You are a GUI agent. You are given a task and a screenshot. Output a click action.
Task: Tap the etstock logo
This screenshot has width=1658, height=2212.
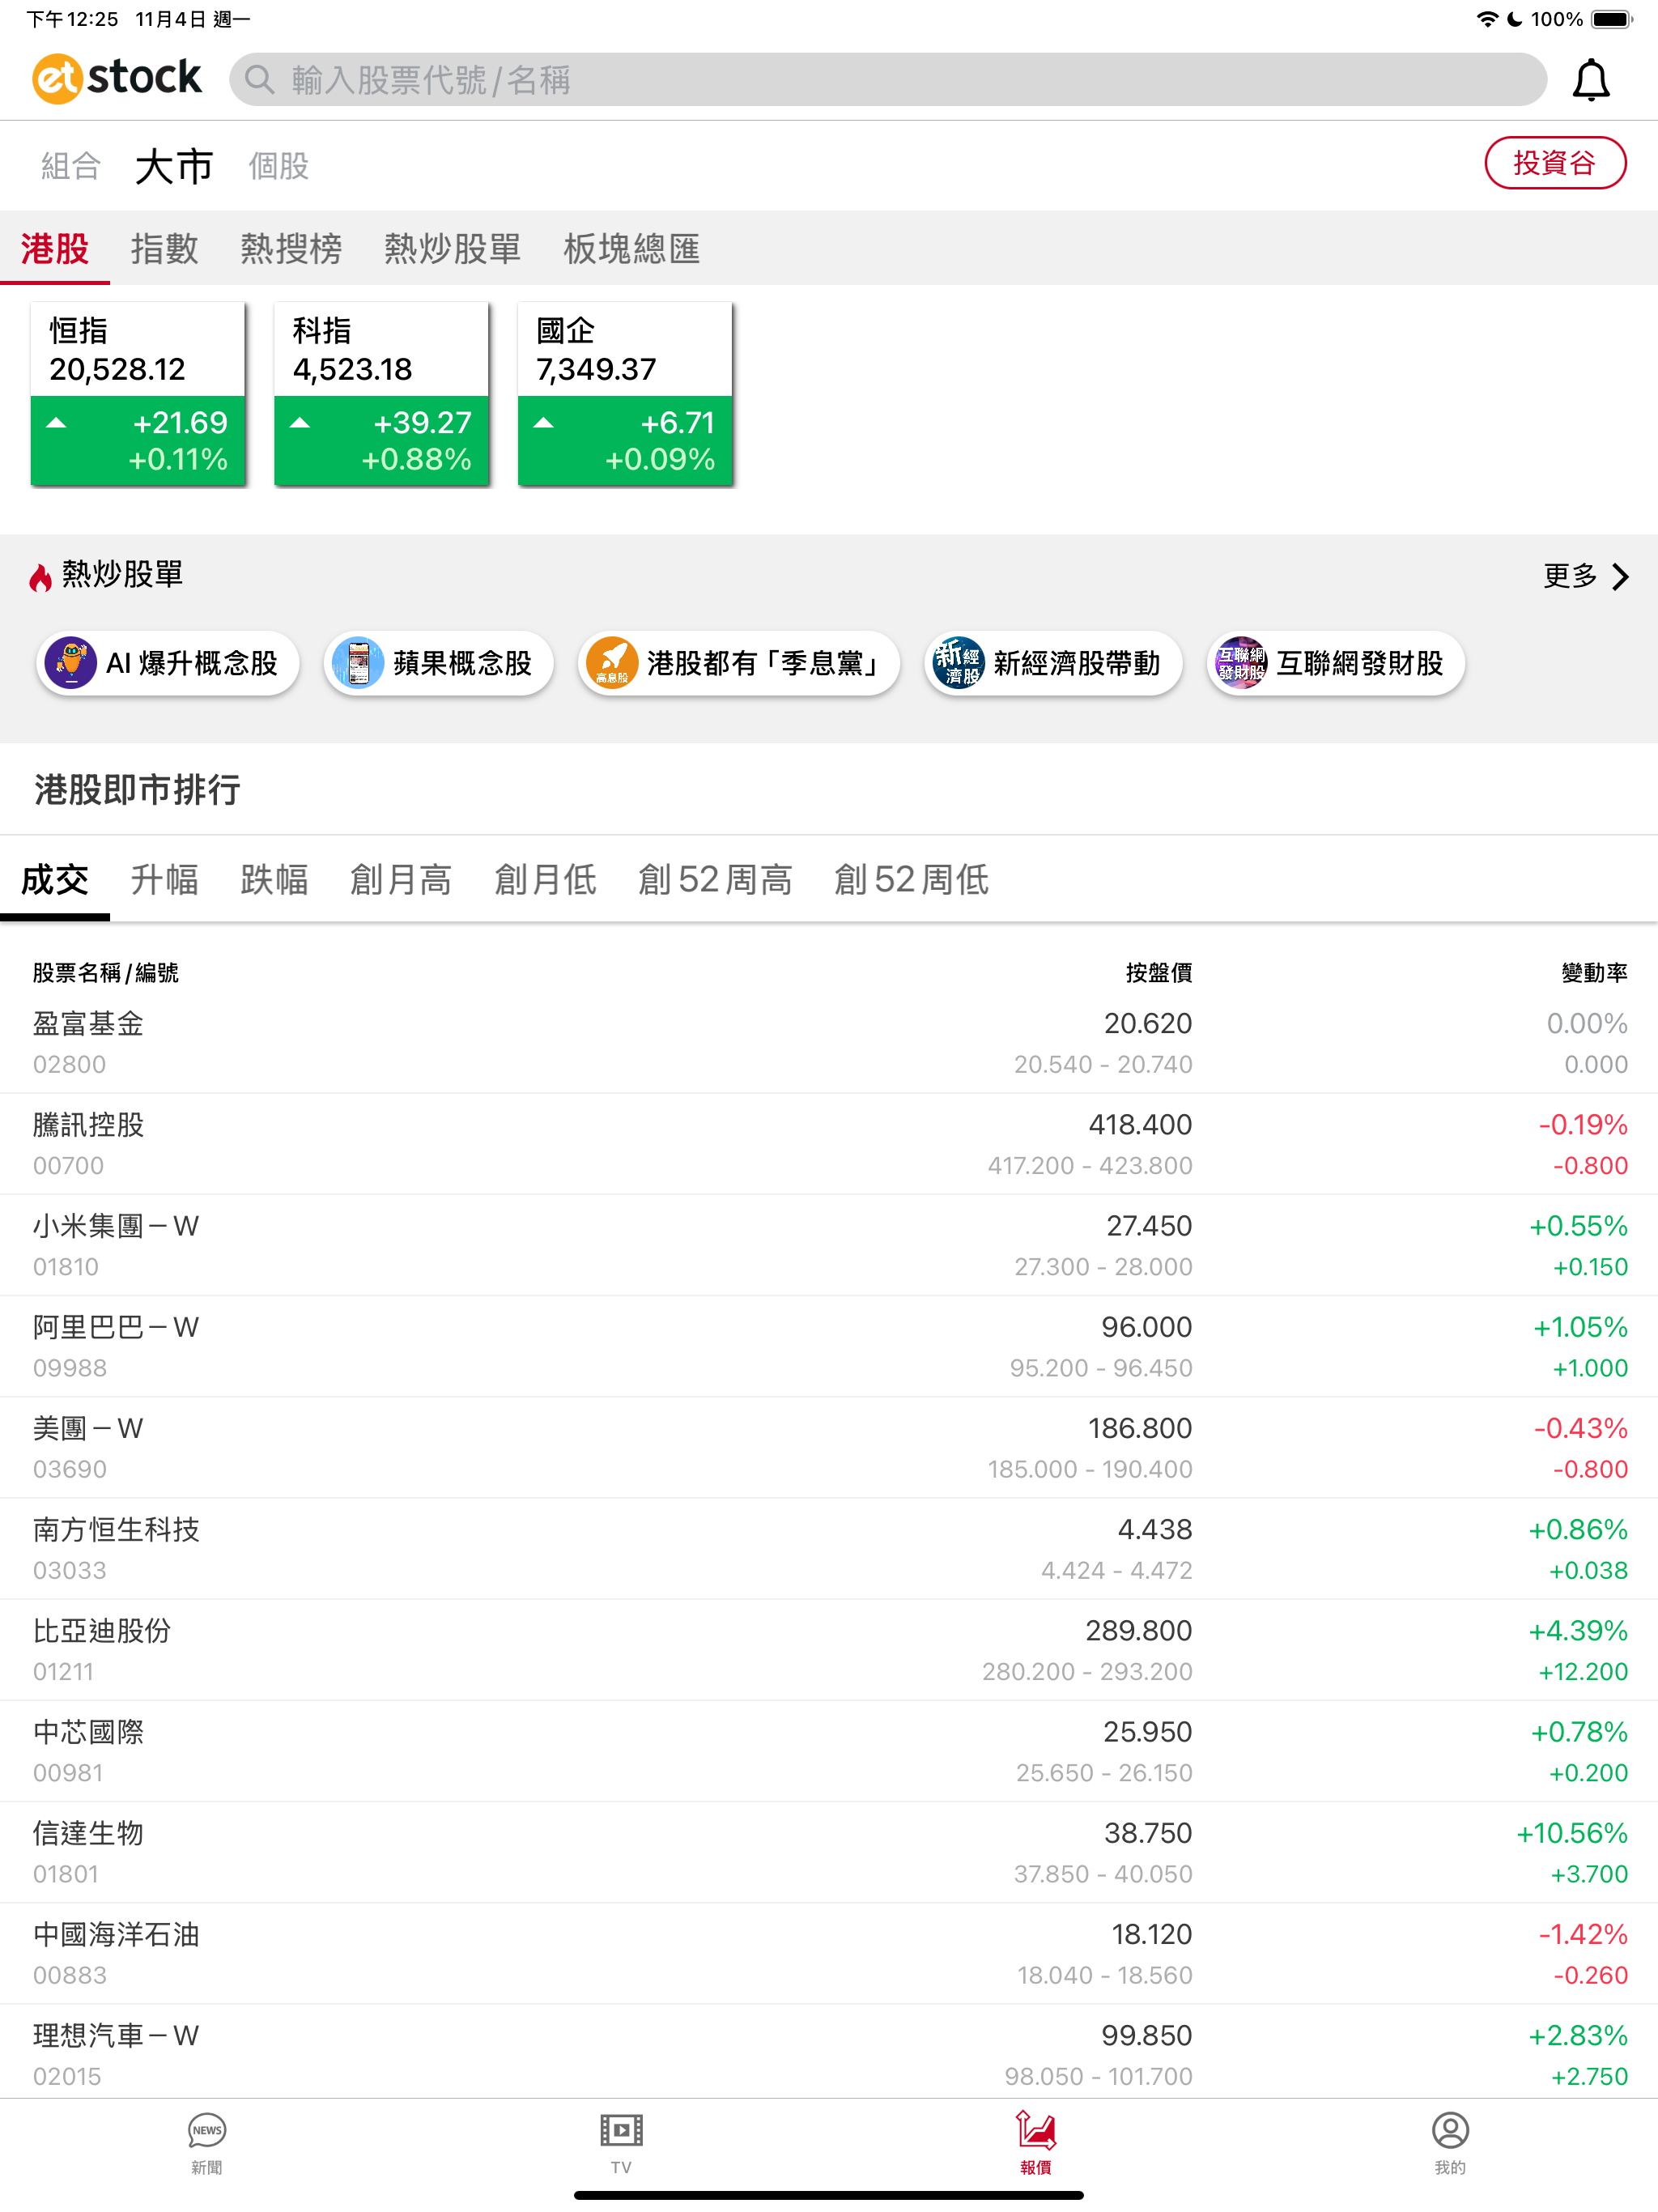[117, 78]
